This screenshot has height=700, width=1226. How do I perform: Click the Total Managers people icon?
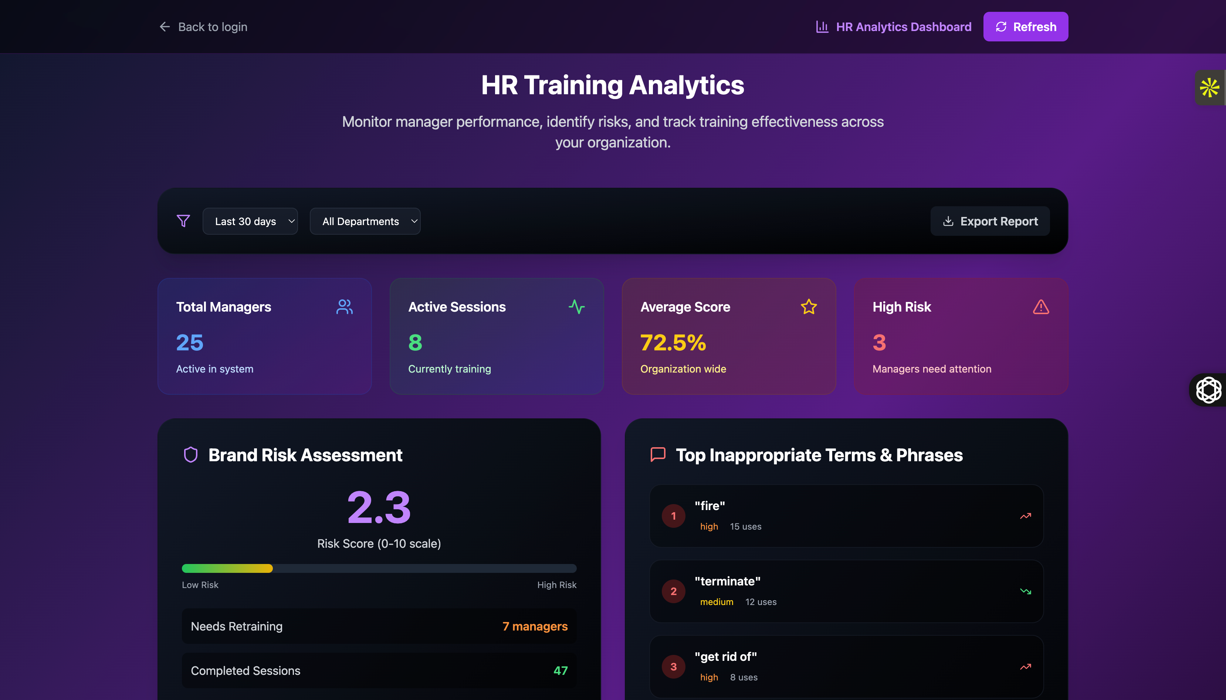click(344, 307)
